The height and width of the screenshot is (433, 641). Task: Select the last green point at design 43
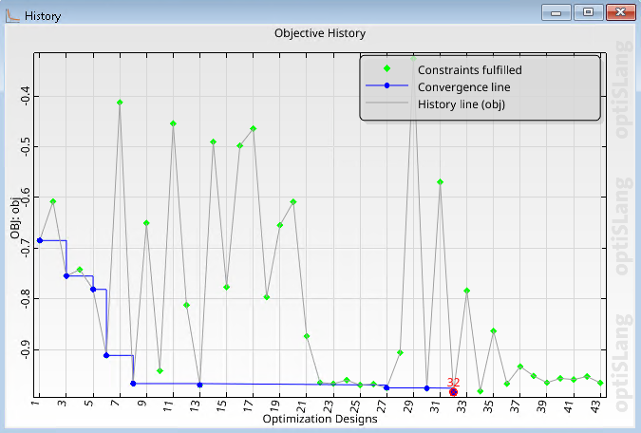click(600, 383)
